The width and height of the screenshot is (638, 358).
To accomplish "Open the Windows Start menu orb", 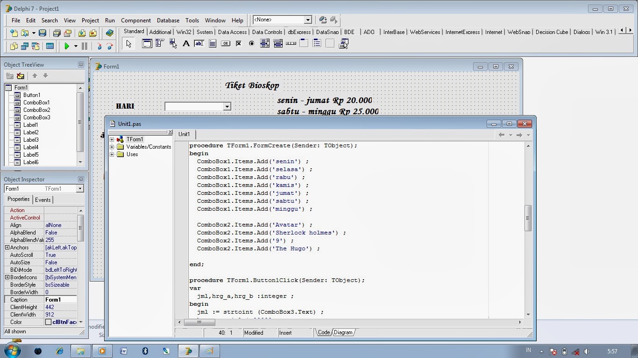I will tap(12, 351).
